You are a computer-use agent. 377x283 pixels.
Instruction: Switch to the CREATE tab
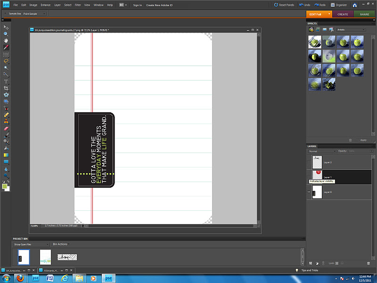click(343, 14)
